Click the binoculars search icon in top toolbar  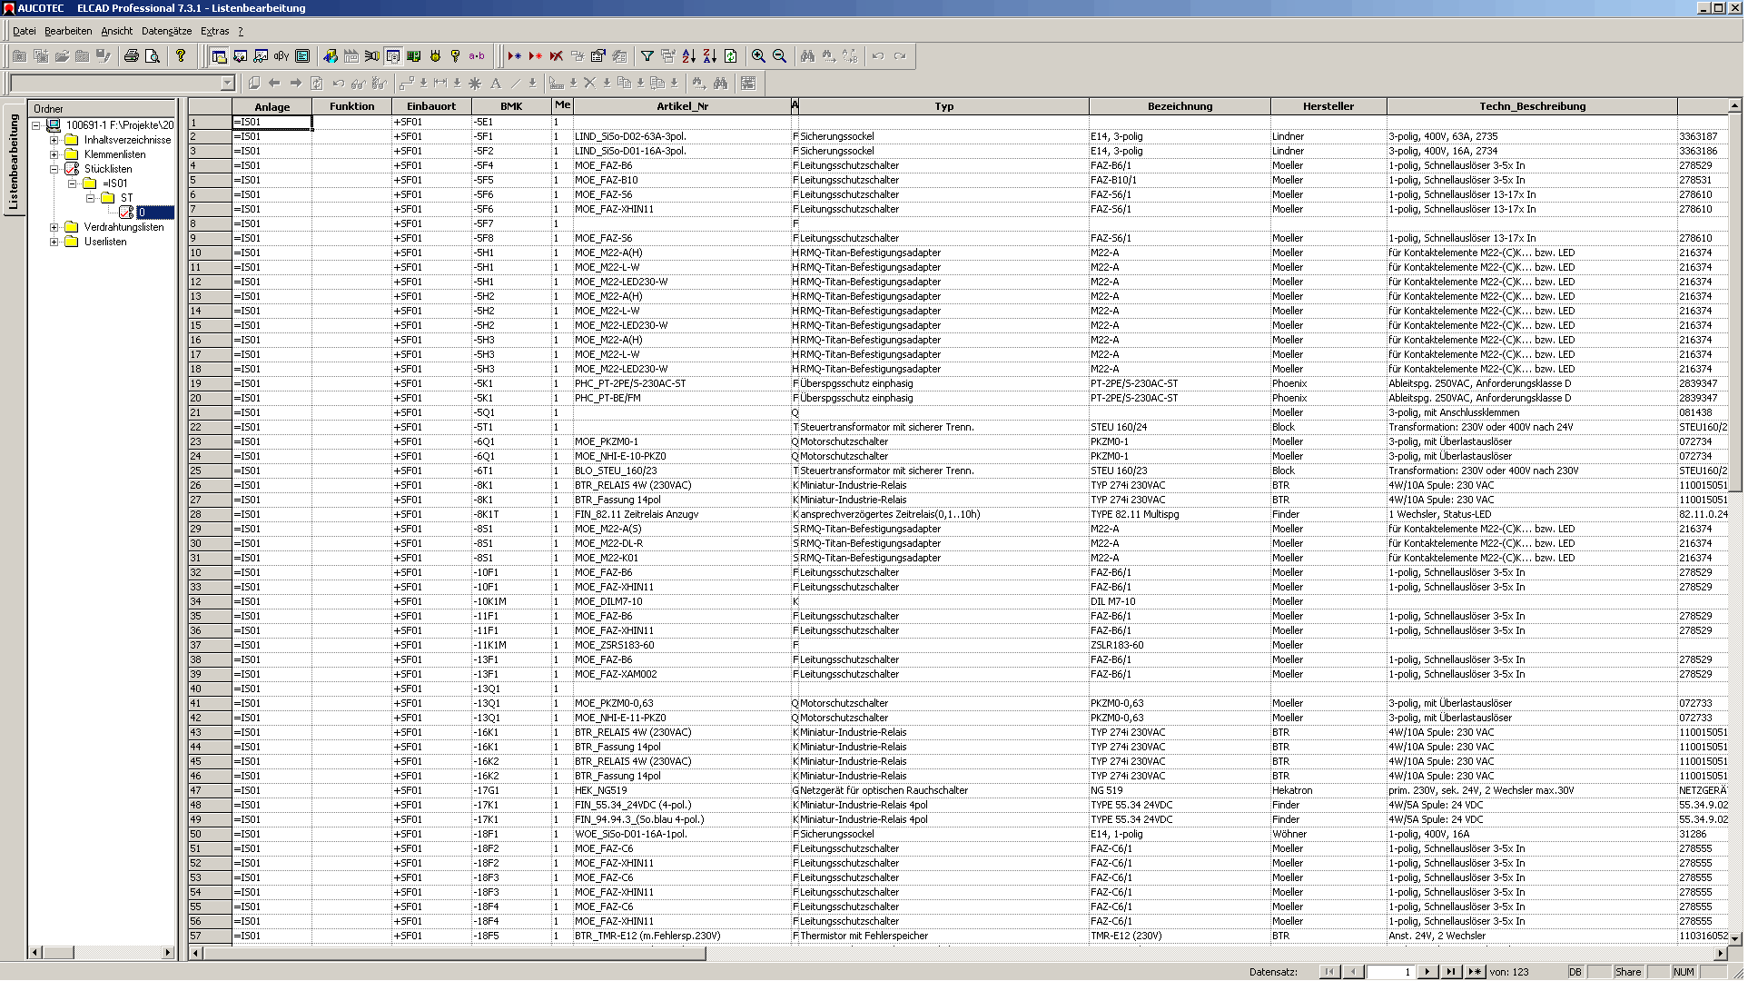click(x=808, y=56)
